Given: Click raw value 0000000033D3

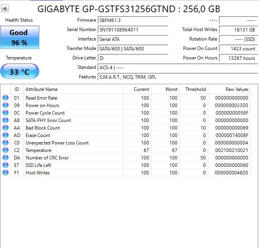Looking at the screenshot, I should click(x=231, y=105).
